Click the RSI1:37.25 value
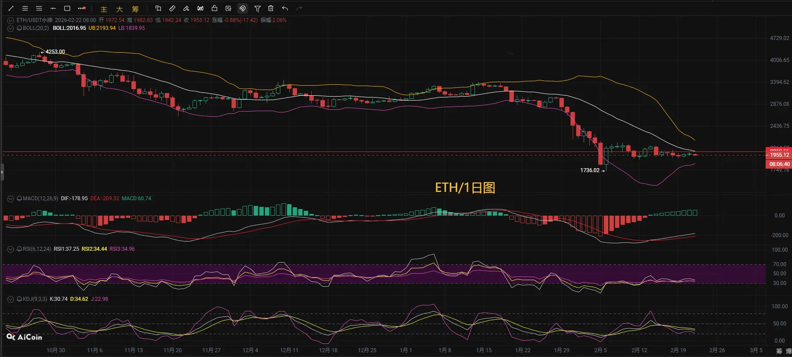This screenshot has height=357, width=792. (x=66, y=249)
